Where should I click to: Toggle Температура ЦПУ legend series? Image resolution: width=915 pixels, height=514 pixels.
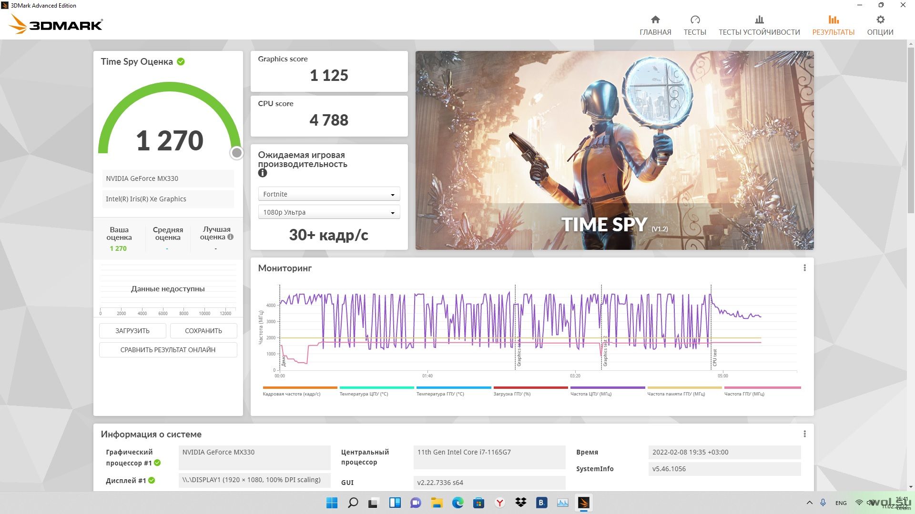(376, 392)
